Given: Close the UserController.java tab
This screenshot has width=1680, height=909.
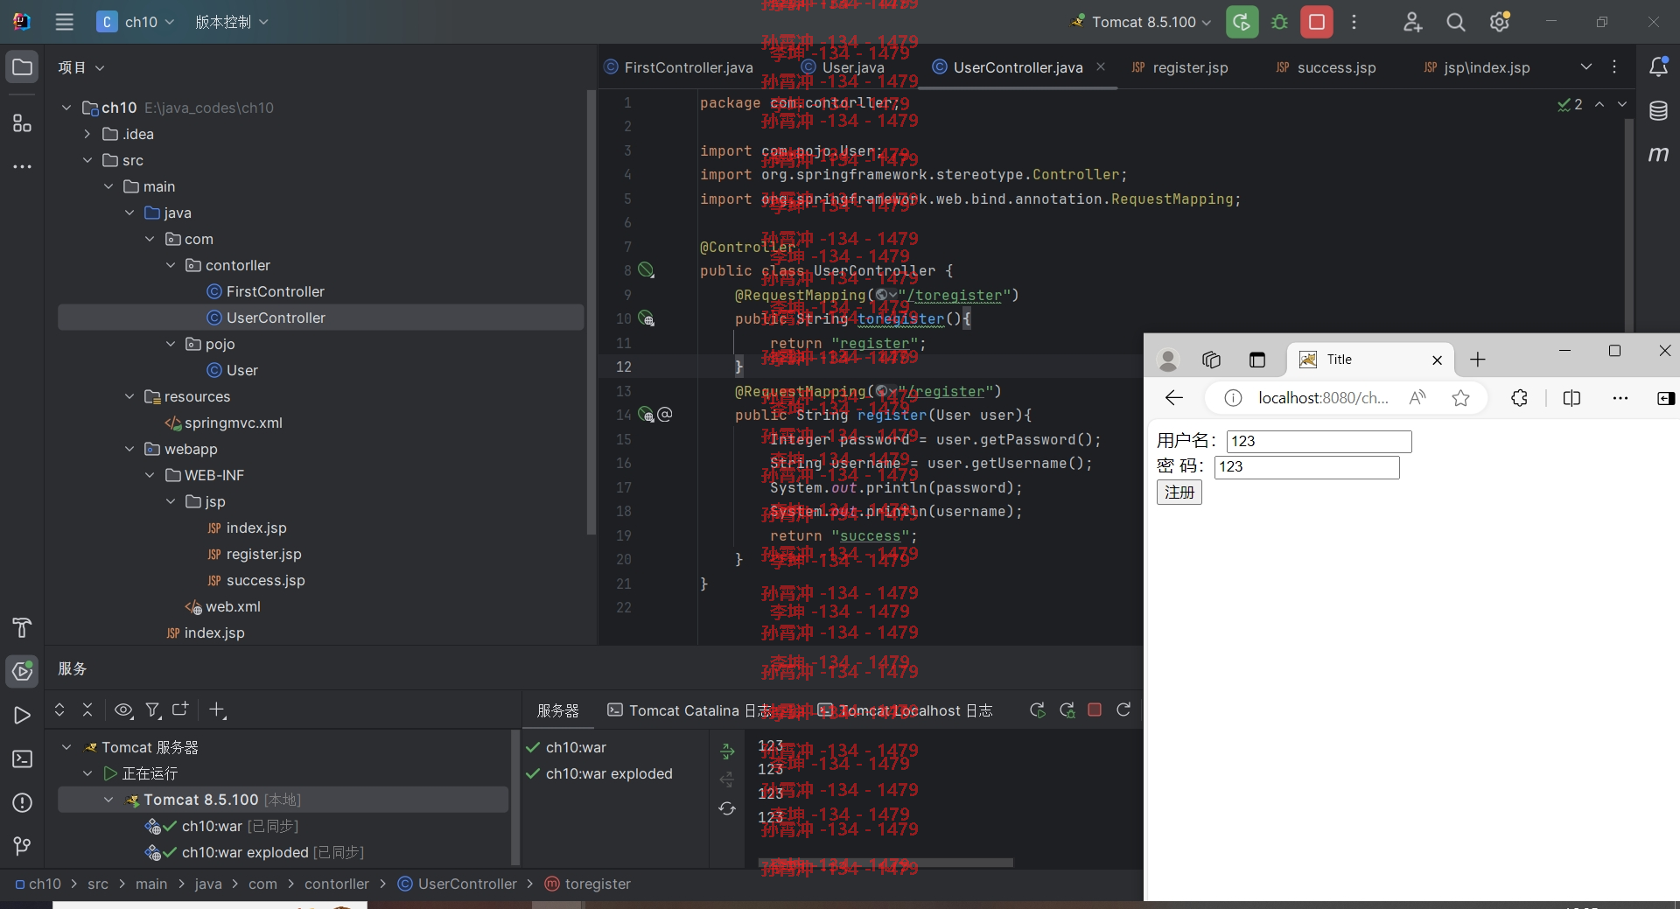Looking at the screenshot, I should coord(1101,66).
